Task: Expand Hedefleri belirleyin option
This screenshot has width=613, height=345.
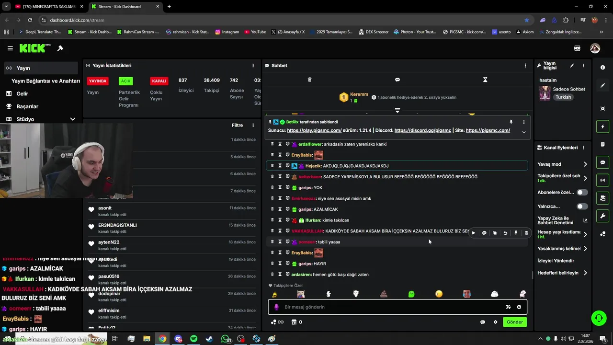Action: (x=585, y=273)
